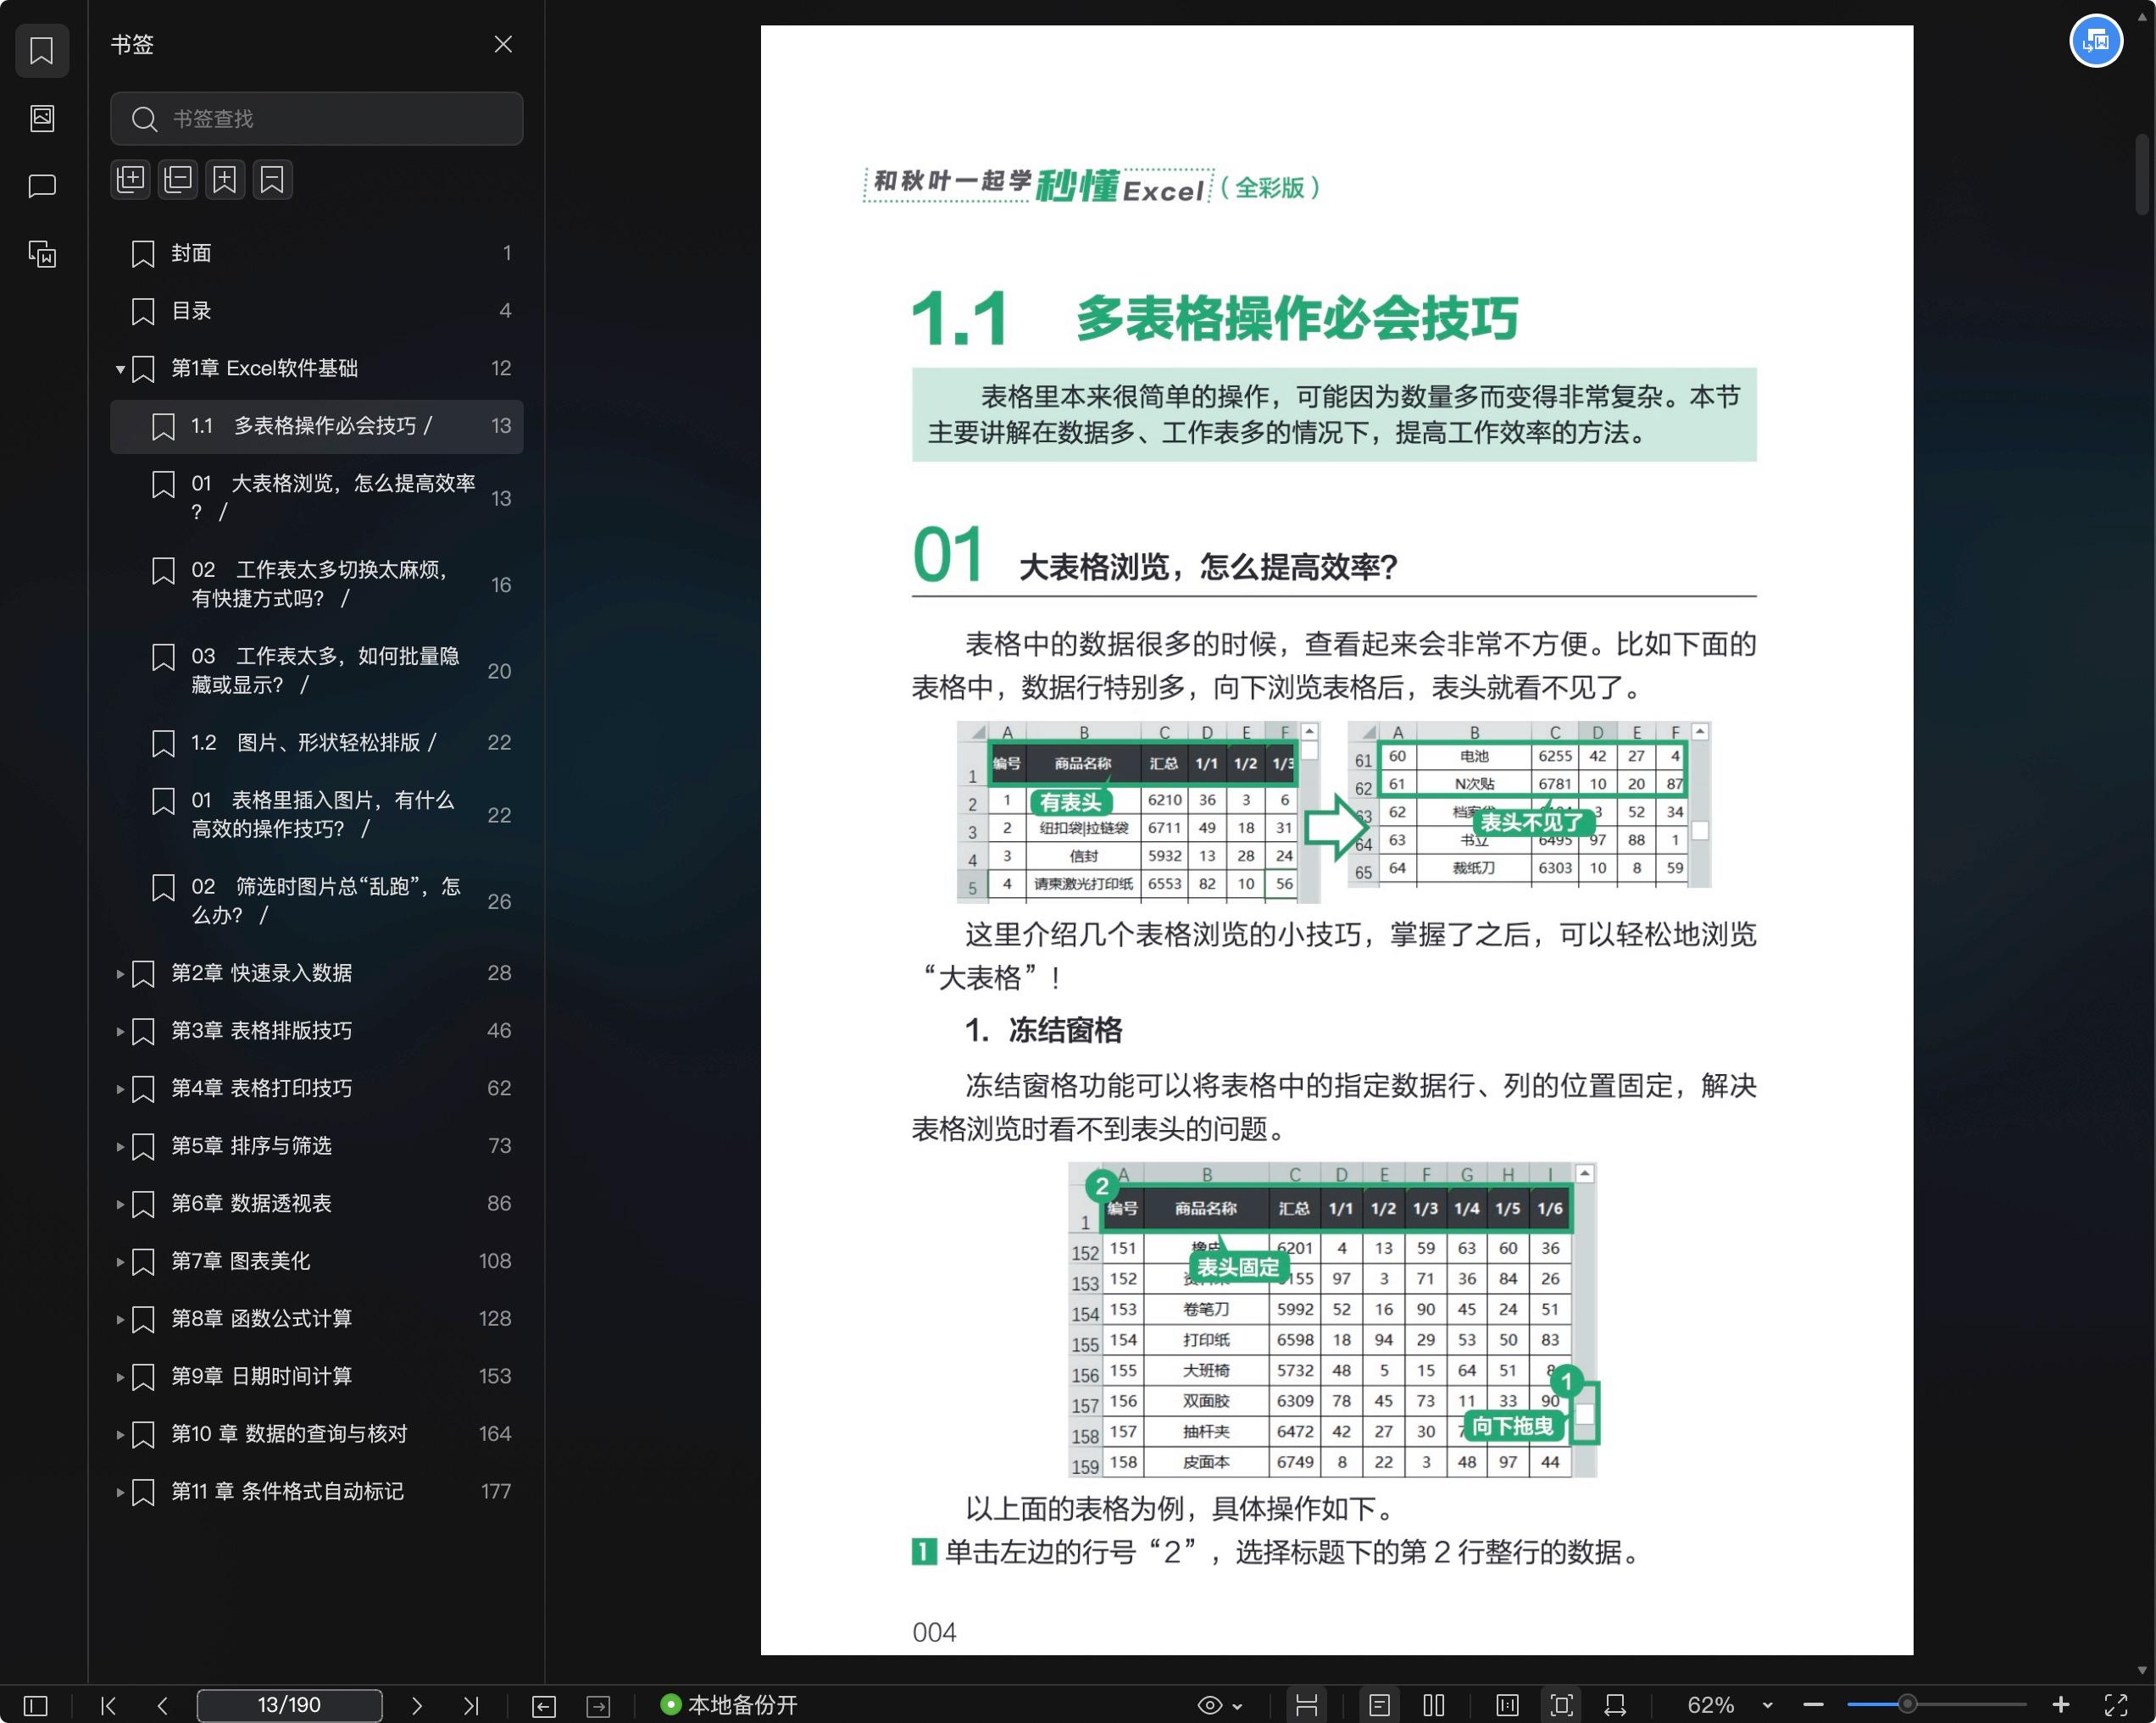Jump to 01 表格里插入图片 bookmark

[x=316, y=815]
